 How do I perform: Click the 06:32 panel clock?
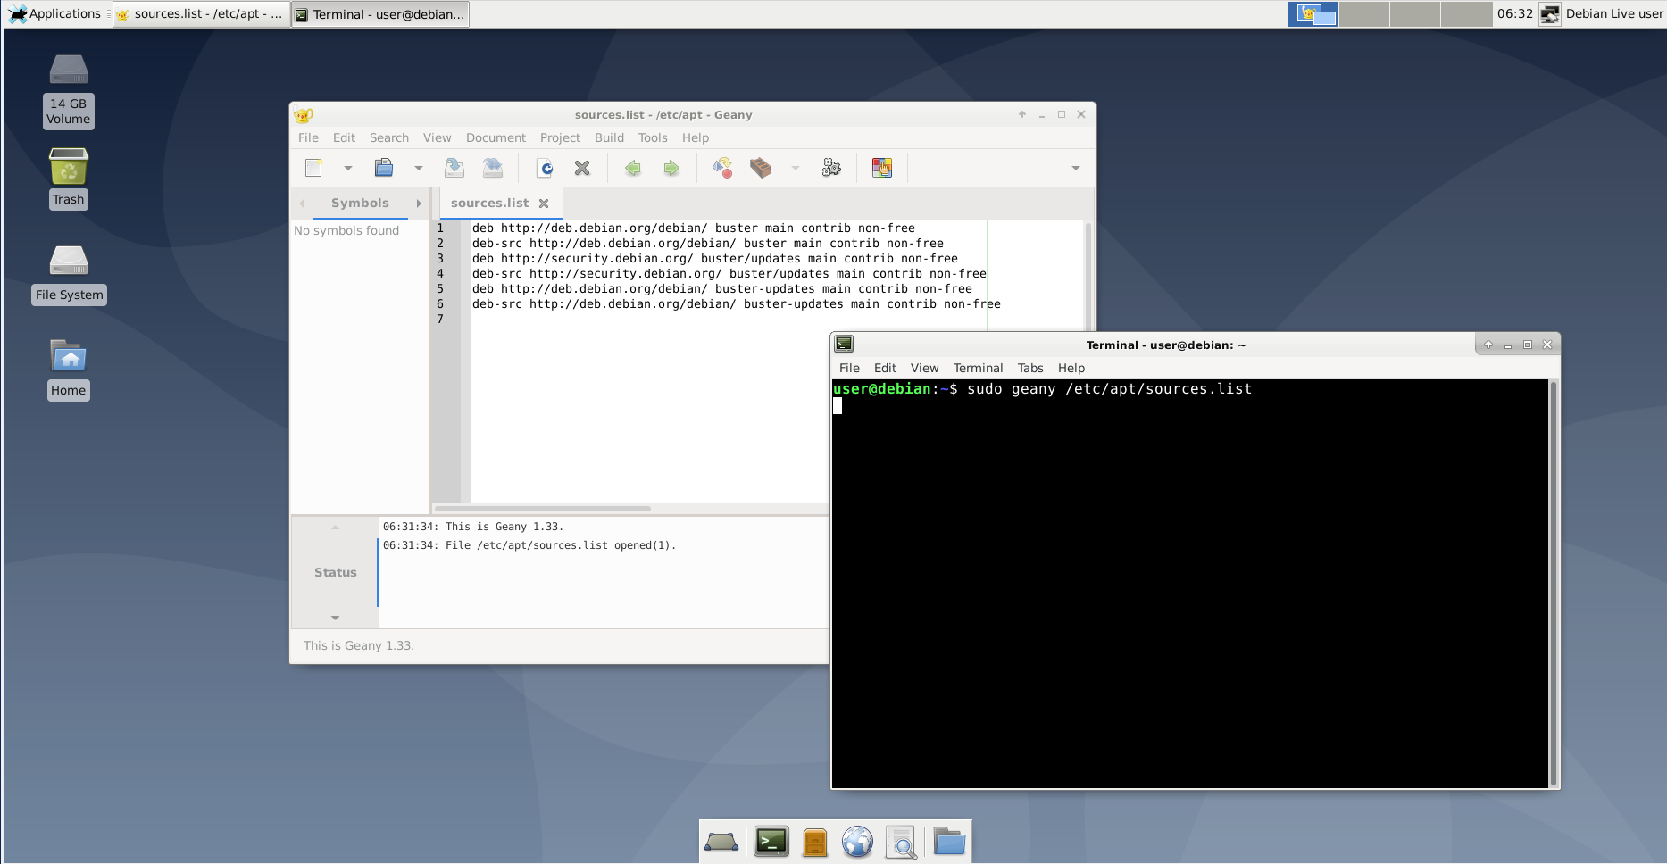[x=1514, y=13]
